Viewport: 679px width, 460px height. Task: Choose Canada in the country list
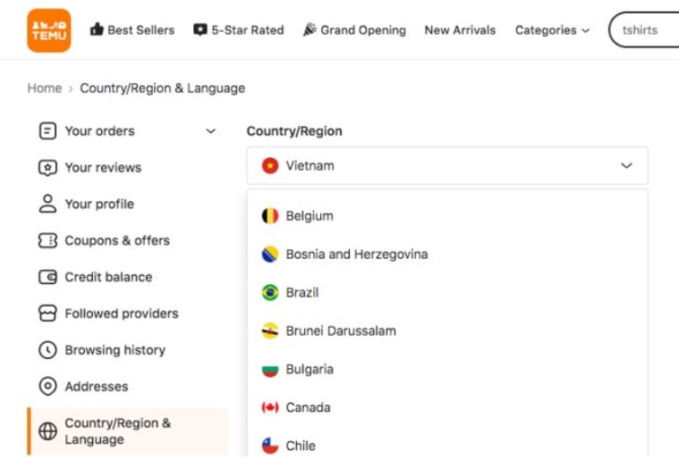click(x=308, y=408)
